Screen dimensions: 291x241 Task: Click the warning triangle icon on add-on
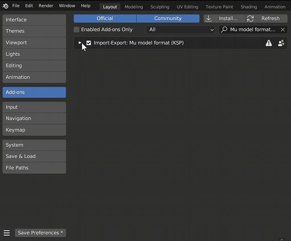coord(268,43)
